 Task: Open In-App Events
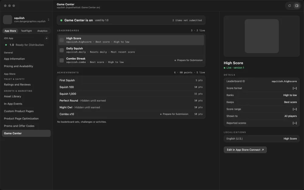[26, 104]
